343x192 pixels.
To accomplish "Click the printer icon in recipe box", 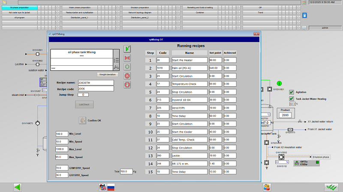I will click(x=116, y=67).
